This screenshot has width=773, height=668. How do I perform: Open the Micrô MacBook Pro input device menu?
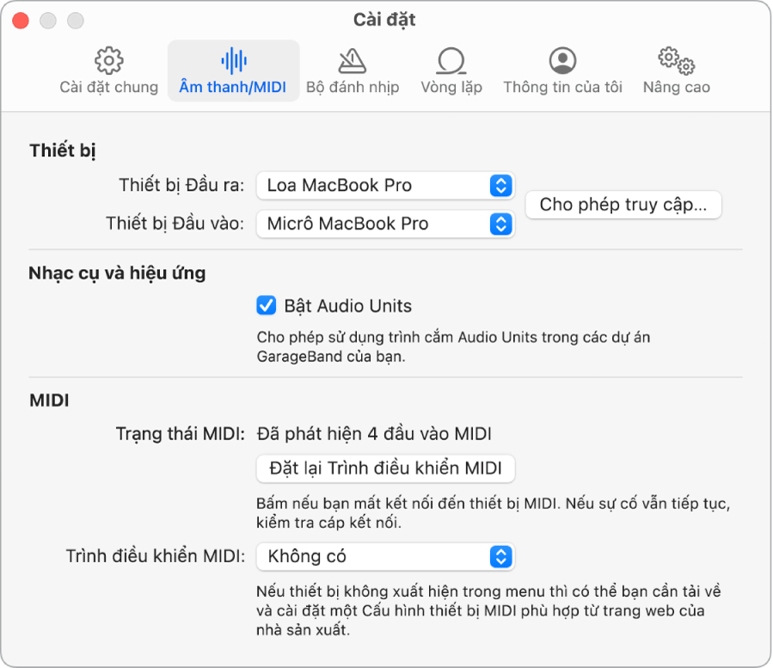pos(384,224)
